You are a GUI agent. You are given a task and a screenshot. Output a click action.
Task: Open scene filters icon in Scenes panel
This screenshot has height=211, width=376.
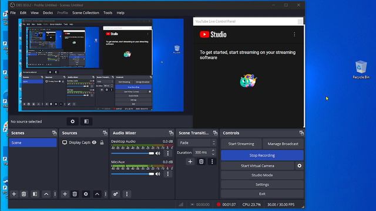click(35, 194)
